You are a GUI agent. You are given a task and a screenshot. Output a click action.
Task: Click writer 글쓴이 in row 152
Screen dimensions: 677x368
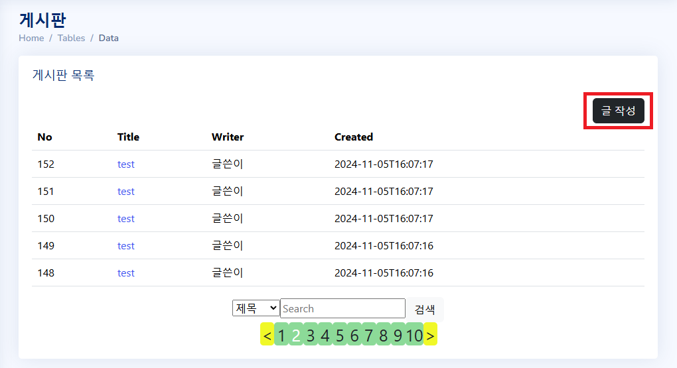coord(228,164)
